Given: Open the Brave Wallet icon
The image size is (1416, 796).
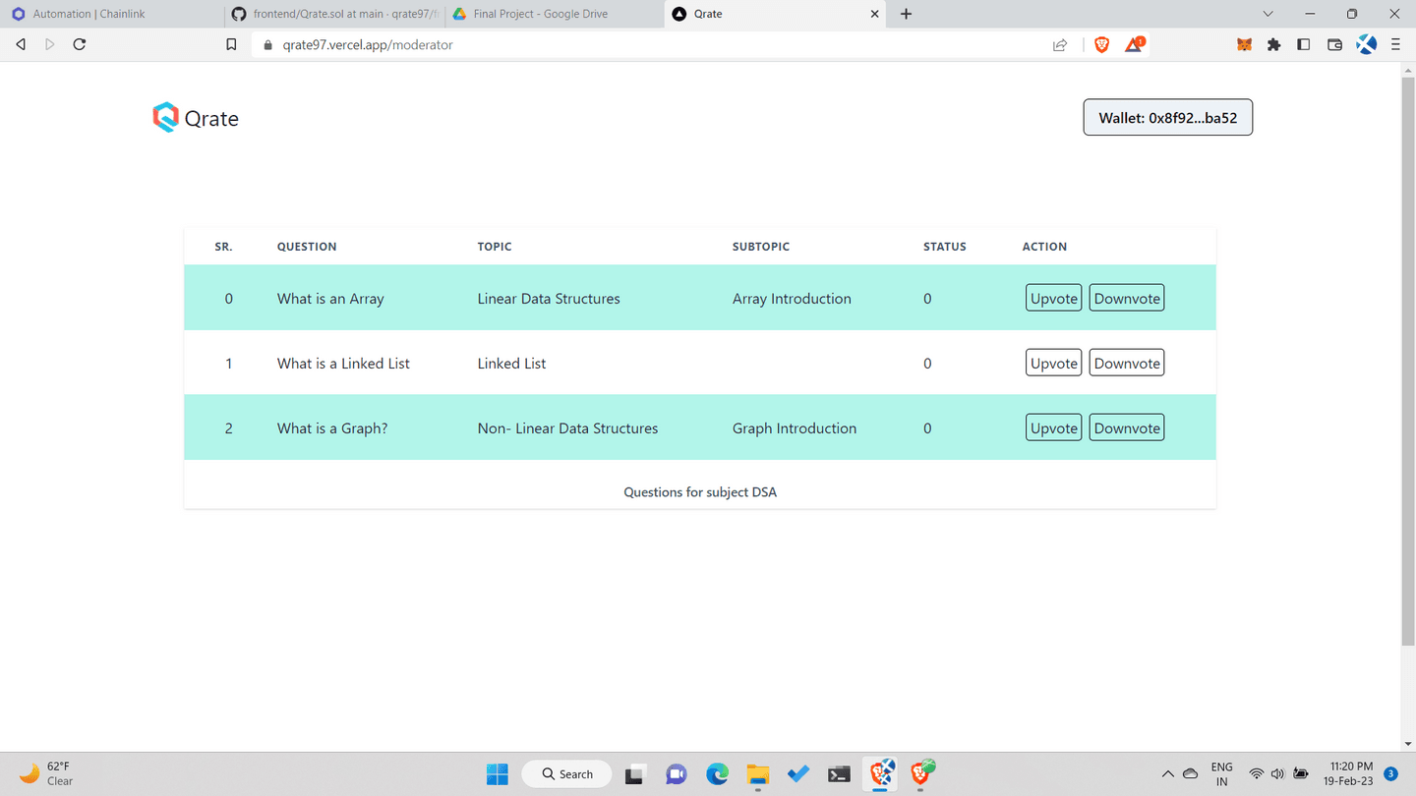Looking at the screenshot, I should click(x=1334, y=44).
